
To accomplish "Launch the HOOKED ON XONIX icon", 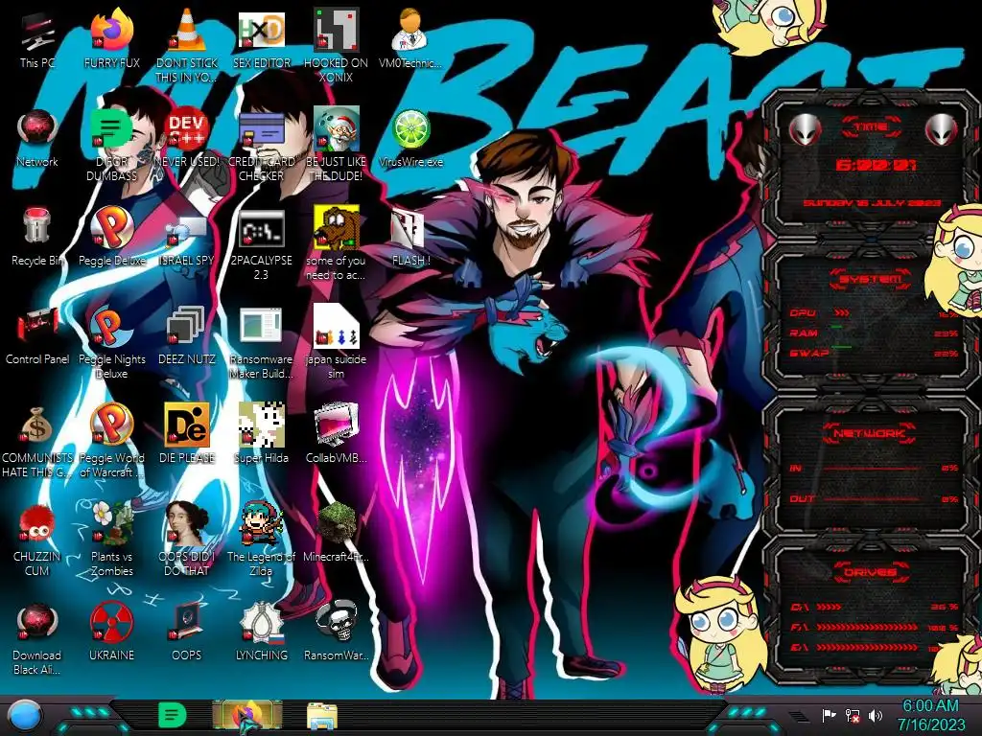I will pyautogui.click(x=337, y=30).
